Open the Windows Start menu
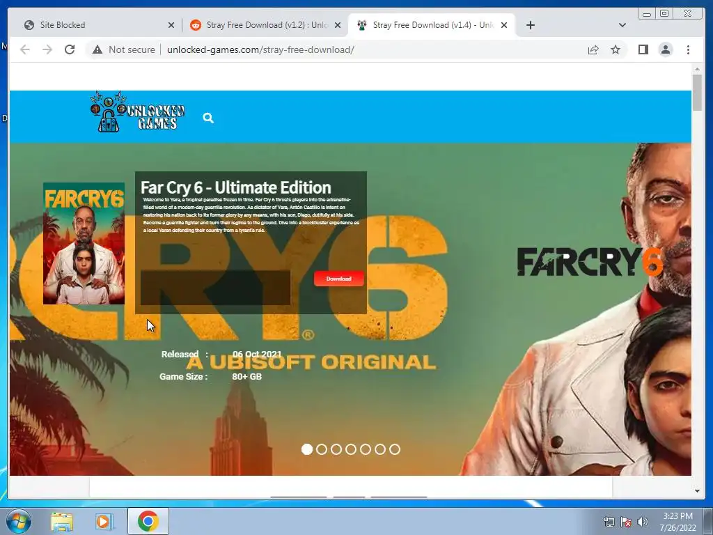This screenshot has height=535, width=713. click(x=19, y=521)
